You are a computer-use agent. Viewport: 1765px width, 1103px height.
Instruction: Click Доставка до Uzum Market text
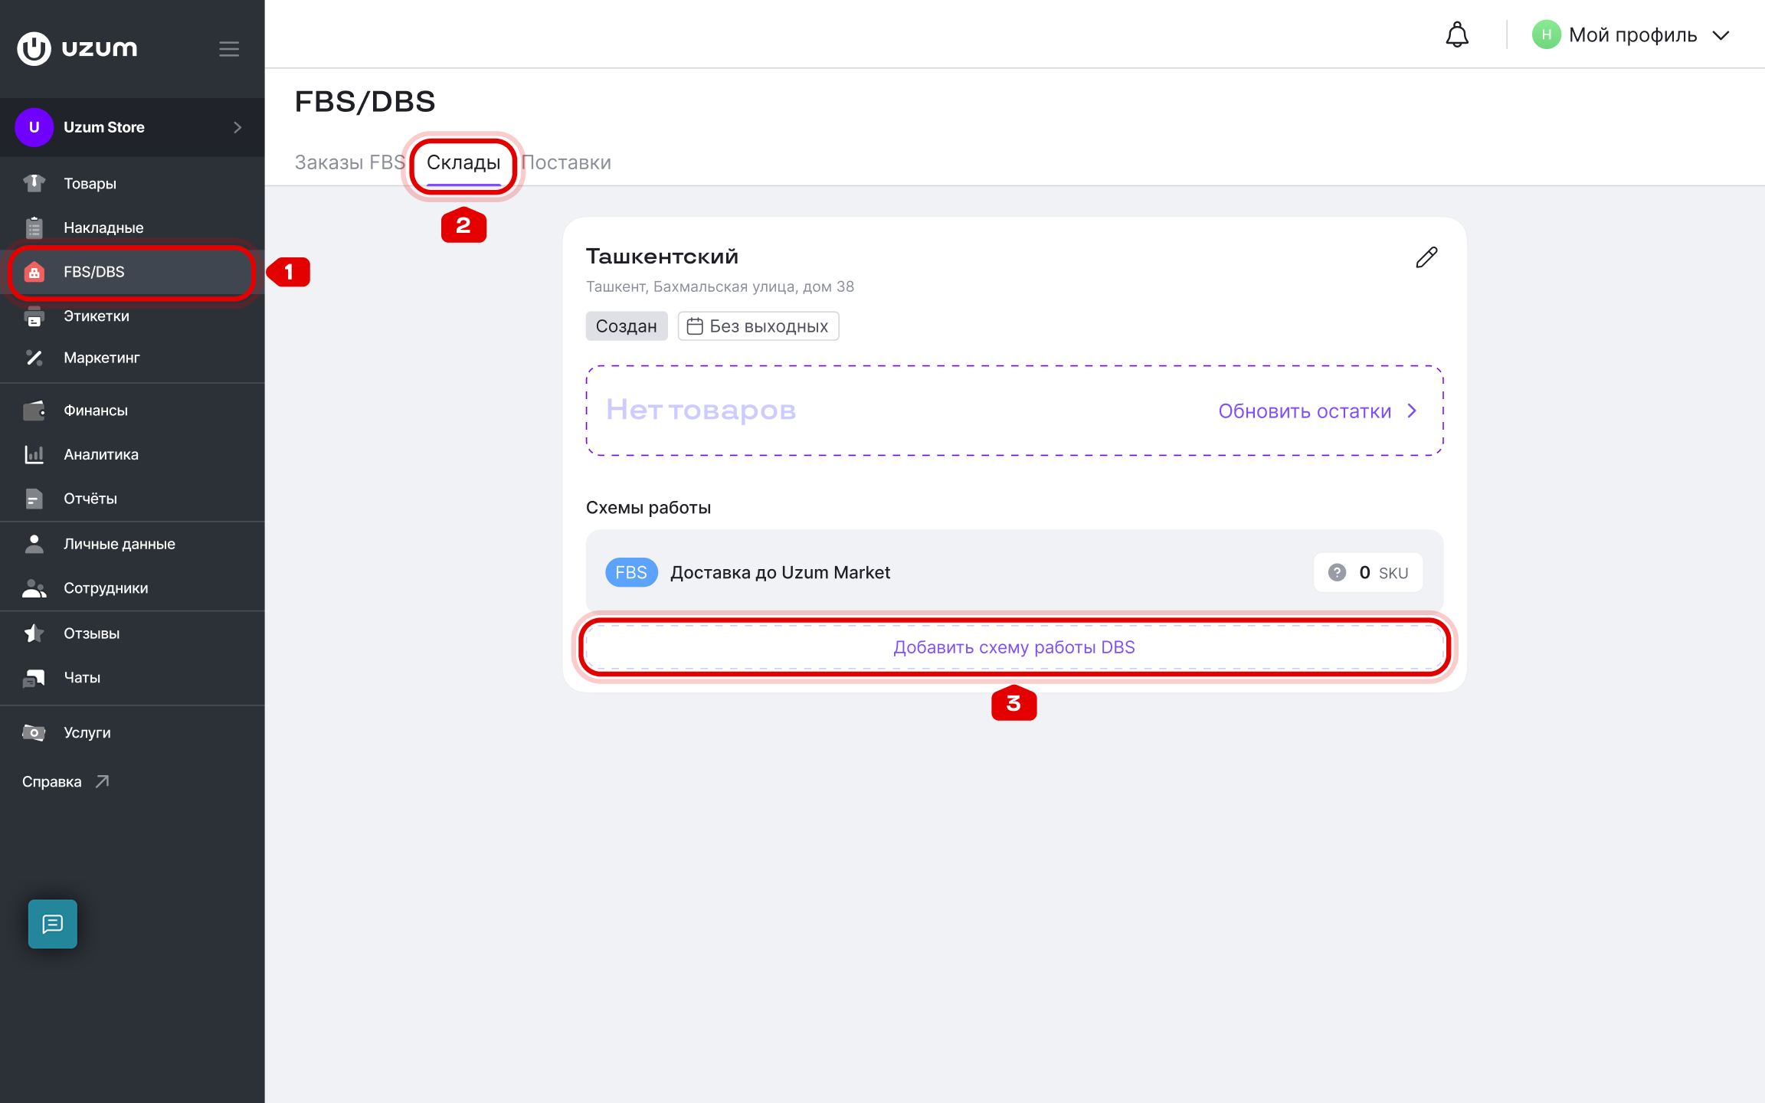(x=780, y=572)
